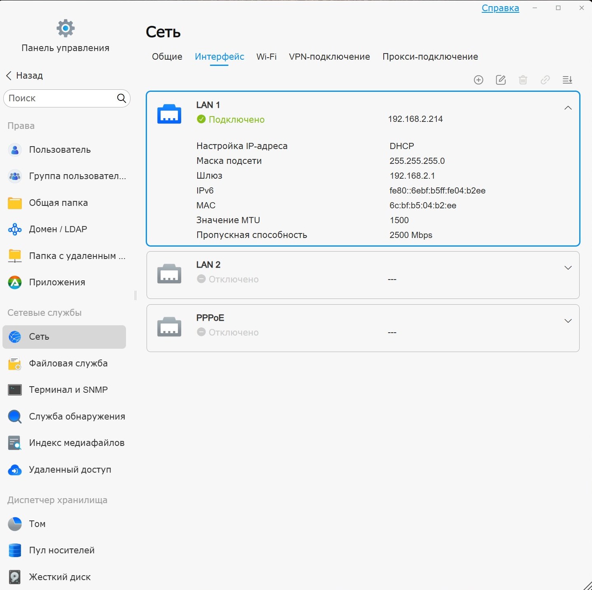
Task: Click the add interface plus icon
Action: pos(478,80)
